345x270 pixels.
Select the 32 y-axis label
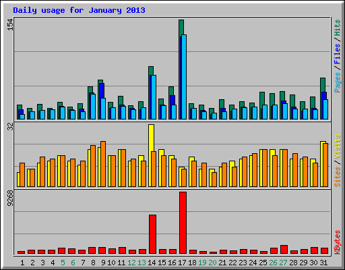coord(10,127)
